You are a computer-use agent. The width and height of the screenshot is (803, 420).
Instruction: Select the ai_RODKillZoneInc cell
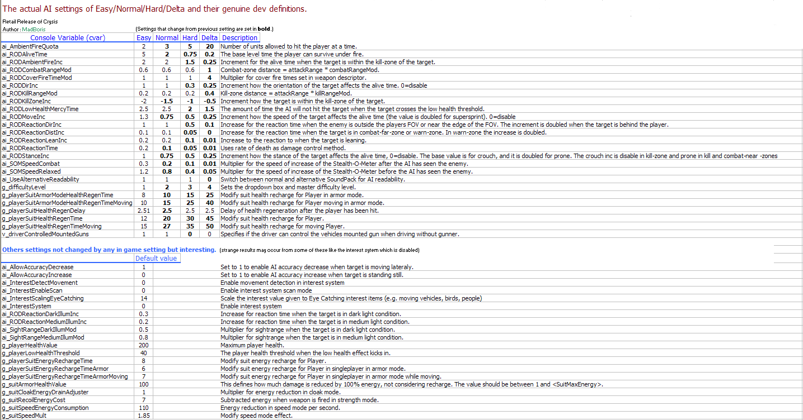[x=68, y=101]
